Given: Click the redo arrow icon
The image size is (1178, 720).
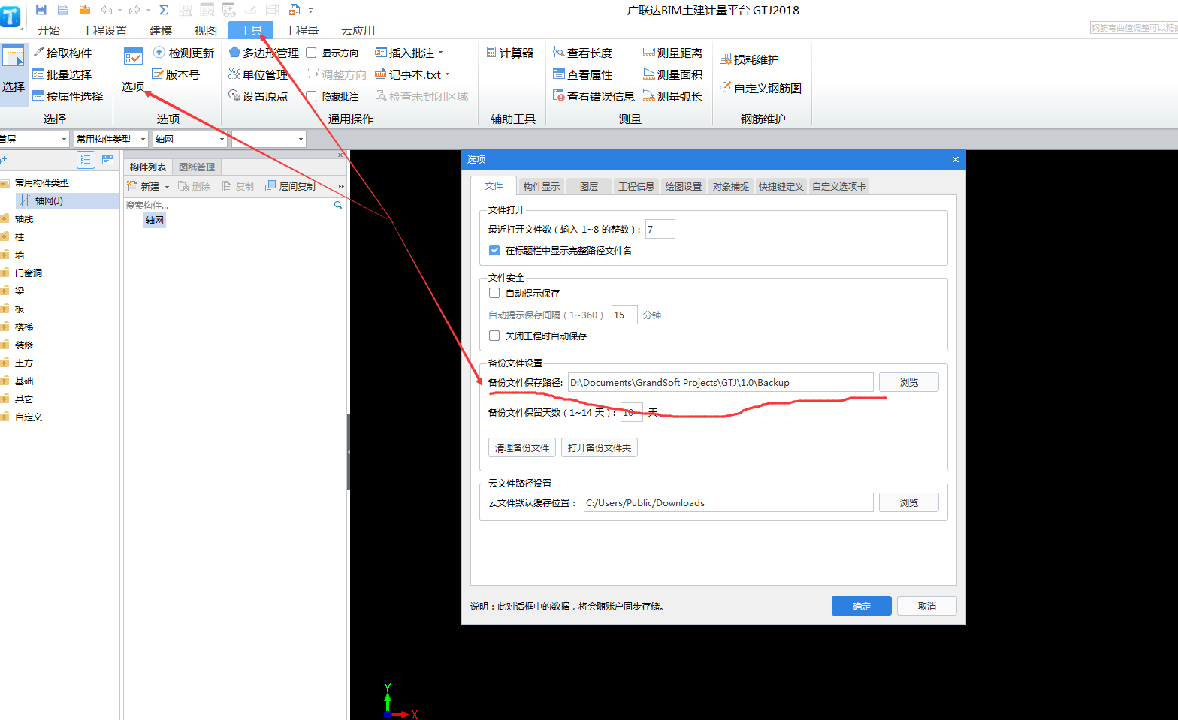Looking at the screenshot, I should click(134, 10).
